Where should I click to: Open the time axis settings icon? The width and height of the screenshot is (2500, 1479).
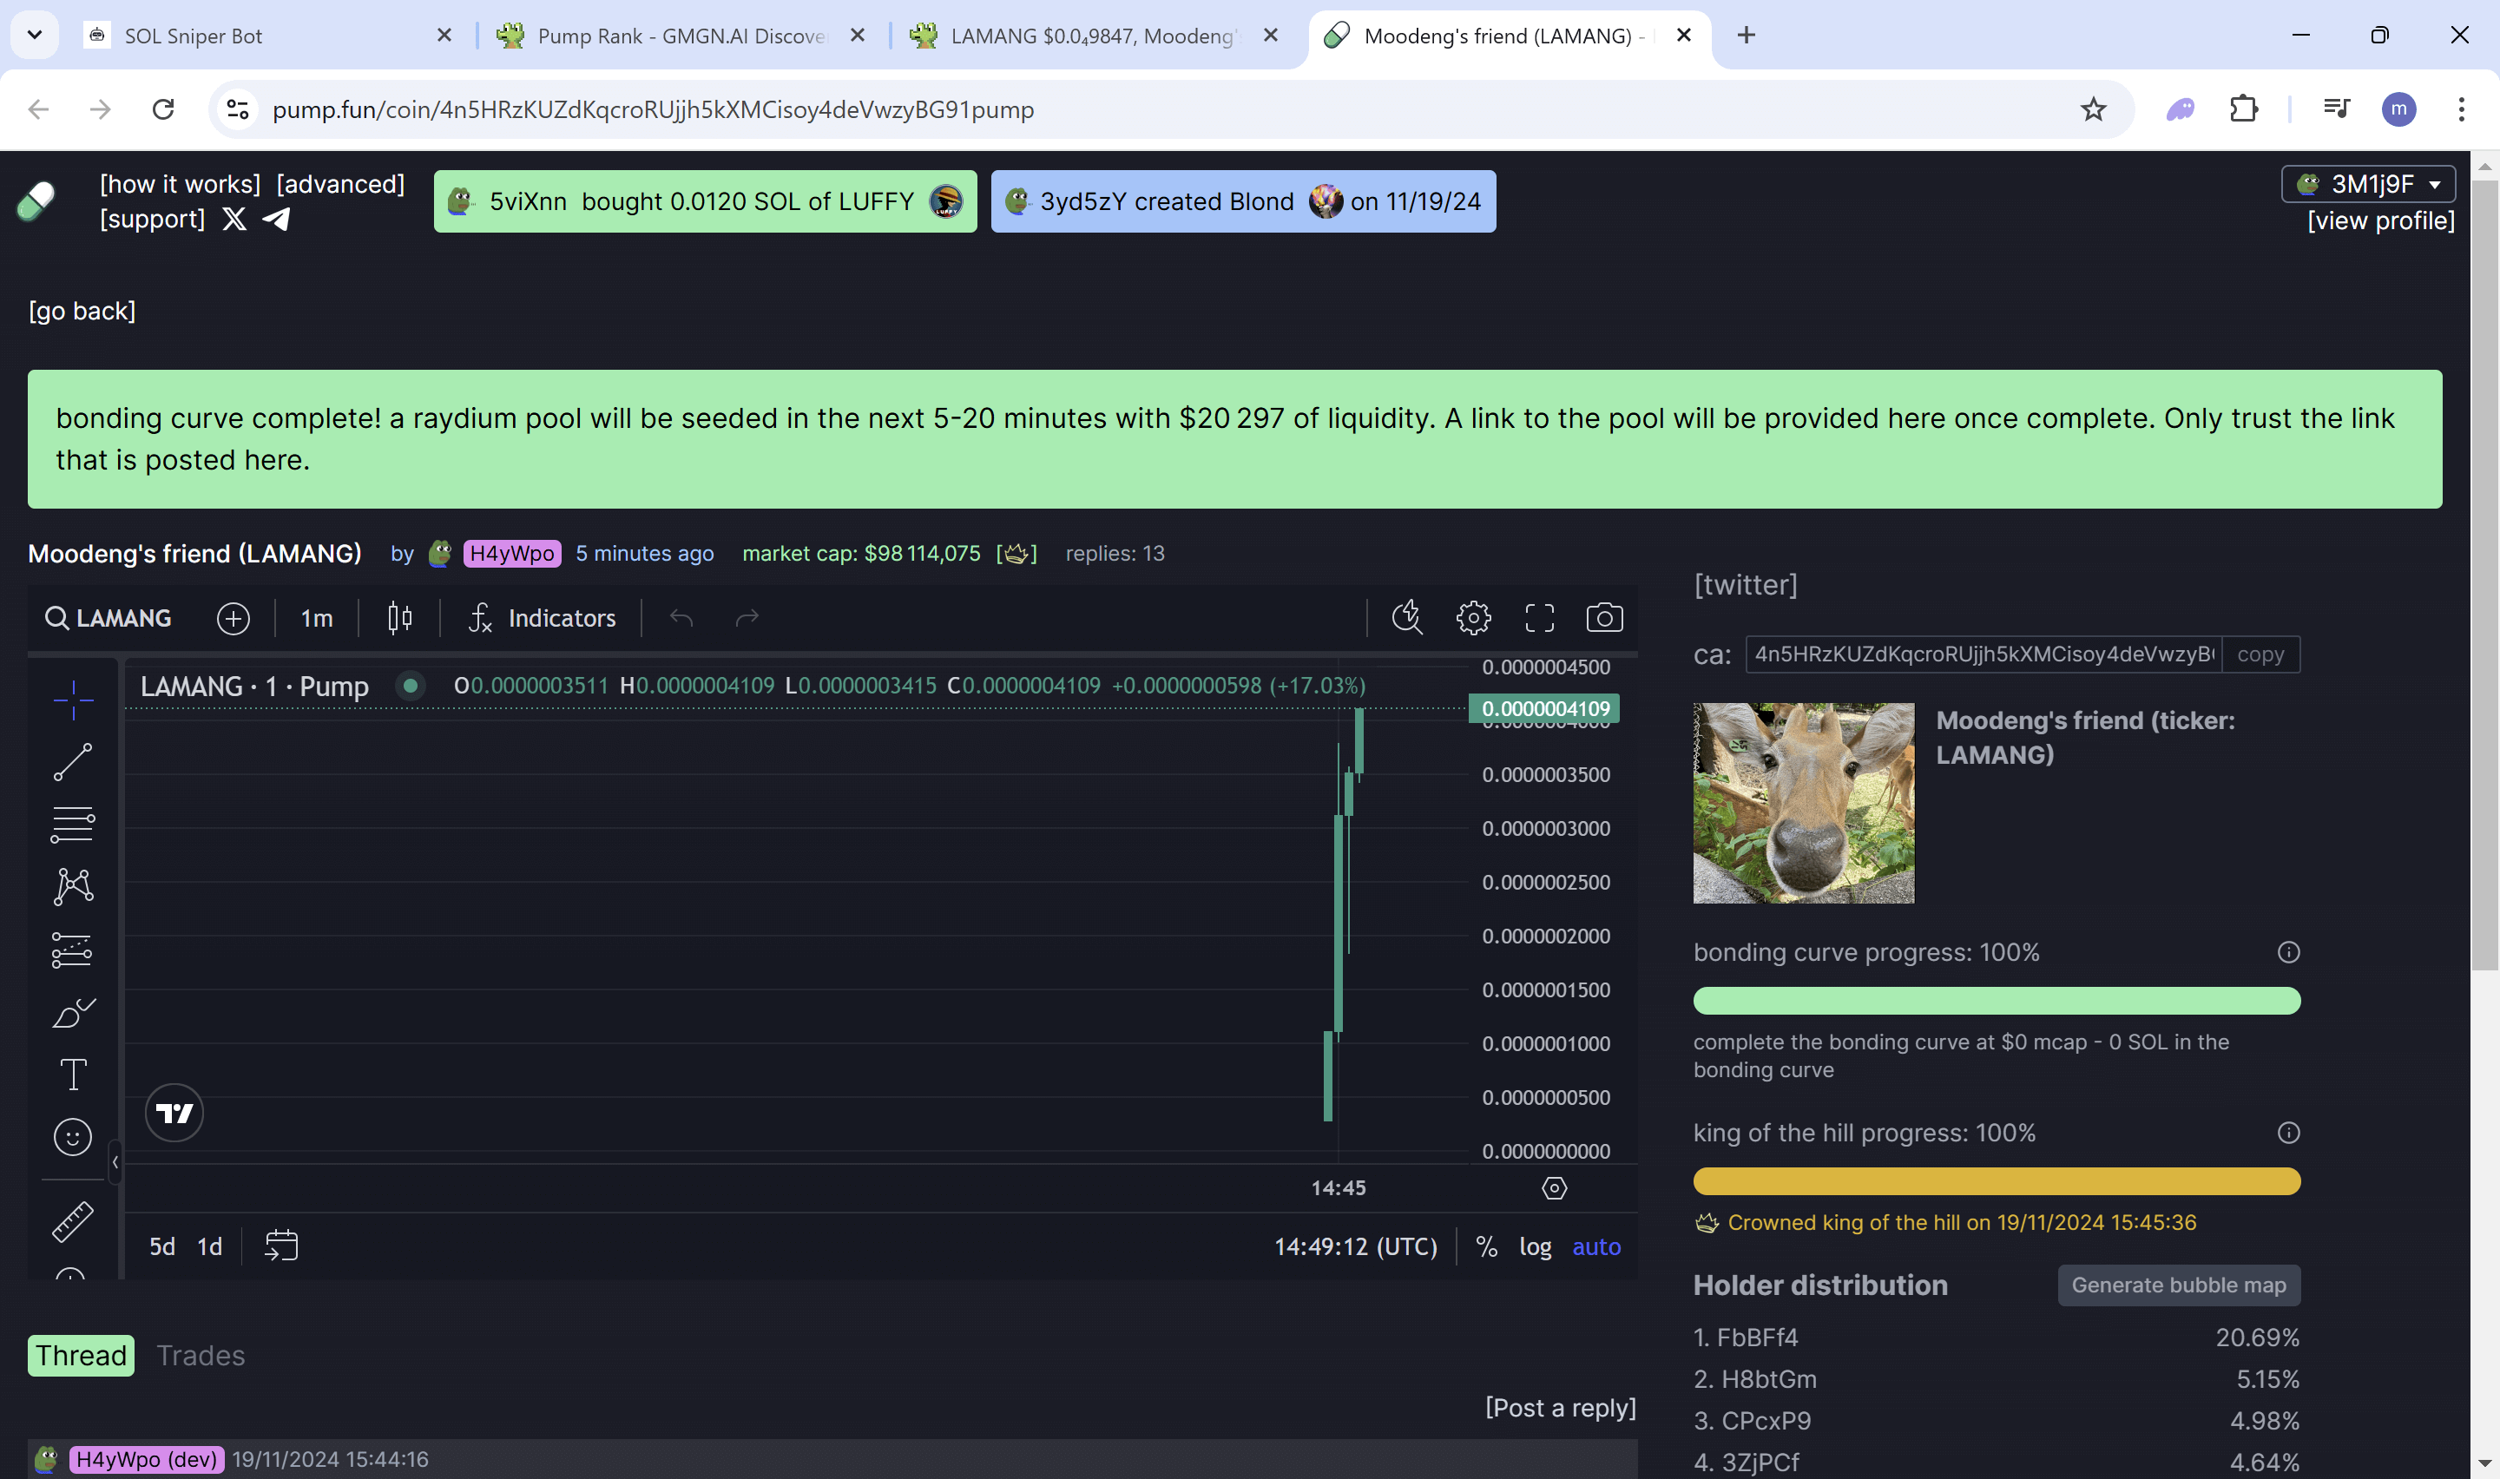pyautogui.click(x=1555, y=1188)
